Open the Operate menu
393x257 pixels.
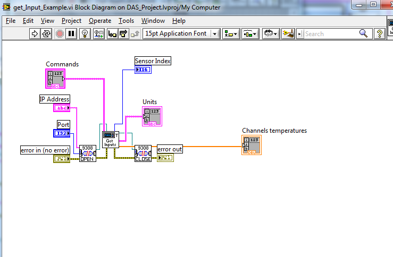[100, 21]
